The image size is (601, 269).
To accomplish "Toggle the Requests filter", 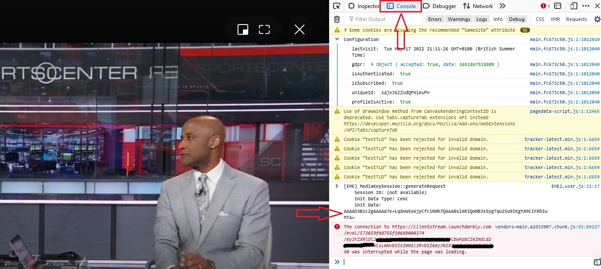I will [576, 19].
